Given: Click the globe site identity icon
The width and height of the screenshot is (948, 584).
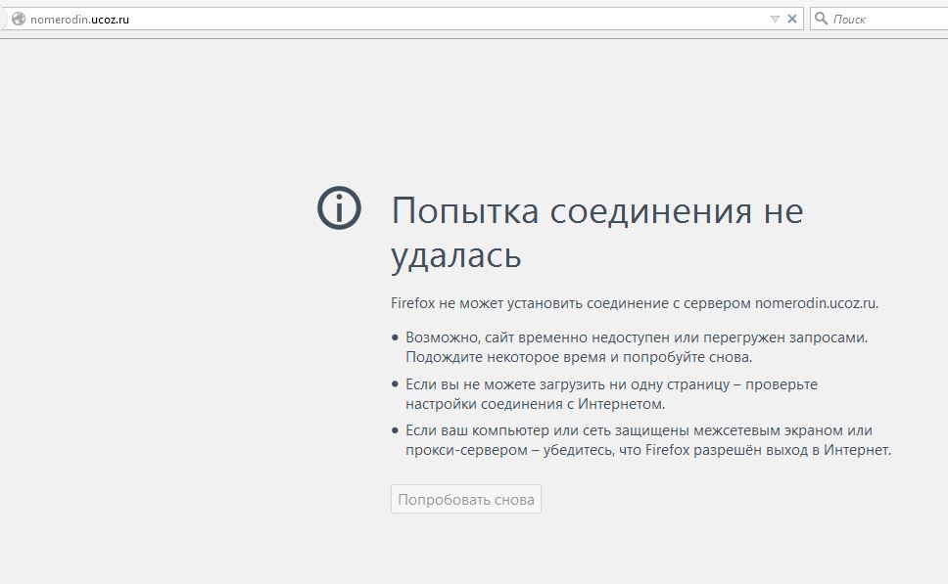Looking at the screenshot, I should (19, 19).
